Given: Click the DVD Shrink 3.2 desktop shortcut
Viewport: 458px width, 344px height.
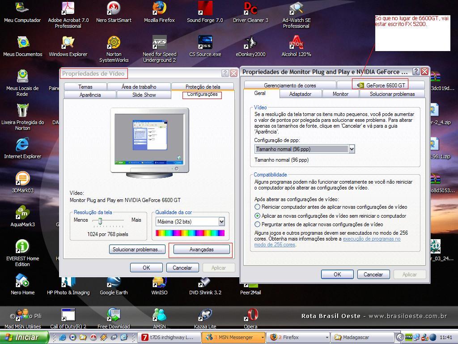Looking at the screenshot, I should click(205, 287).
